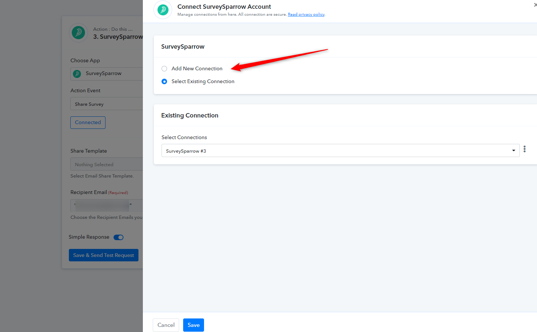Click the Save button in the dialog
Viewport: 537px width, 332px height.
click(193, 325)
